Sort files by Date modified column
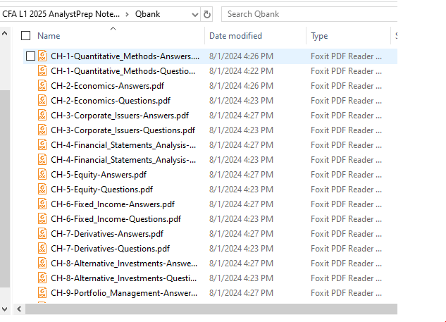This screenshot has height=322, width=446. pyautogui.click(x=235, y=36)
